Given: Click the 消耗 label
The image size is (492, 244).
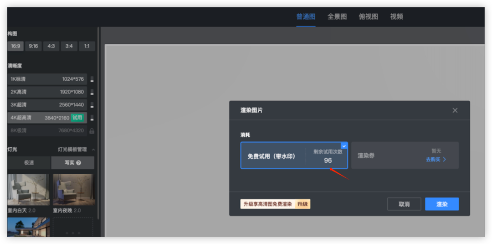Looking at the screenshot, I should click(246, 135).
